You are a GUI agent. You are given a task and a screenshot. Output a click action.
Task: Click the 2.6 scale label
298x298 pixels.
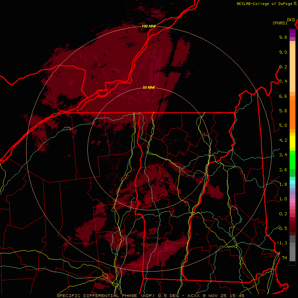pos(283,170)
